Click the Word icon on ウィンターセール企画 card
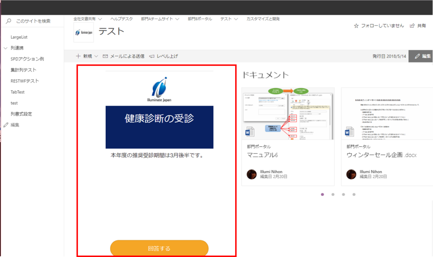 [x=349, y=132]
